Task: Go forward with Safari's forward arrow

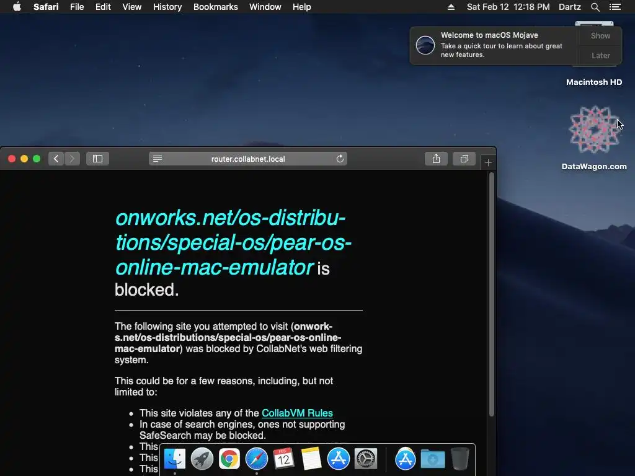Action: tap(72, 159)
